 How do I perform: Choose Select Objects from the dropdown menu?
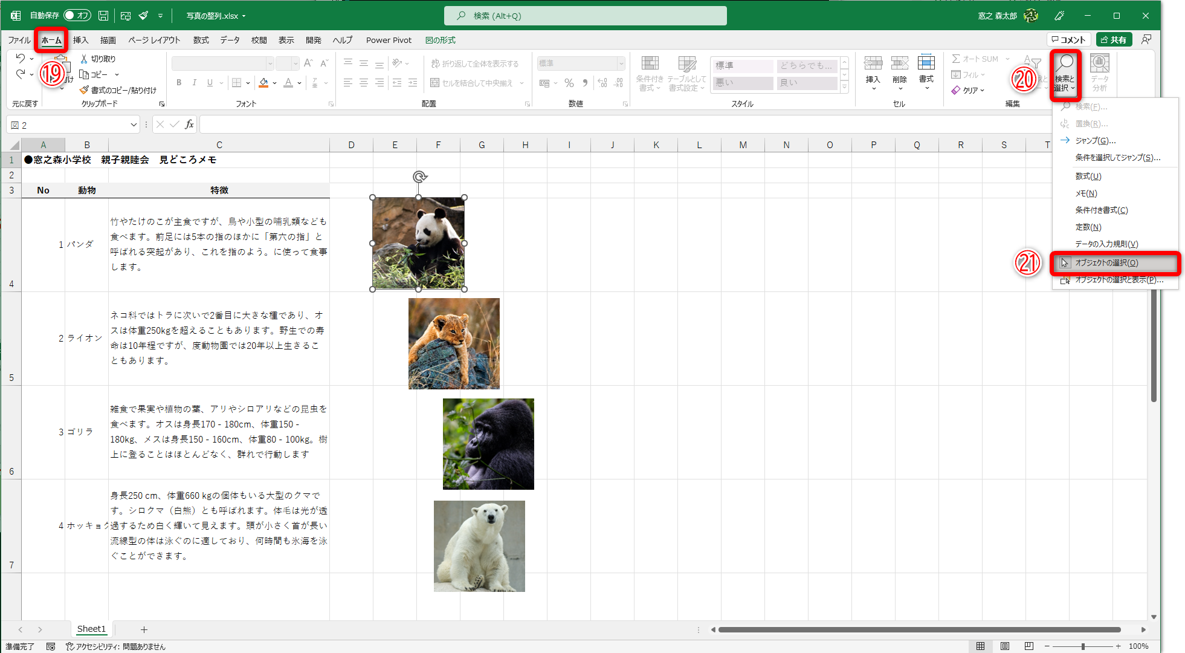1106,263
